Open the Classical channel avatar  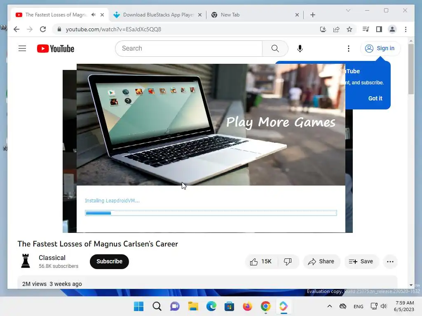click(26, 261)
